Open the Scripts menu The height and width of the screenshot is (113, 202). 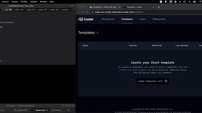[15, 2]
